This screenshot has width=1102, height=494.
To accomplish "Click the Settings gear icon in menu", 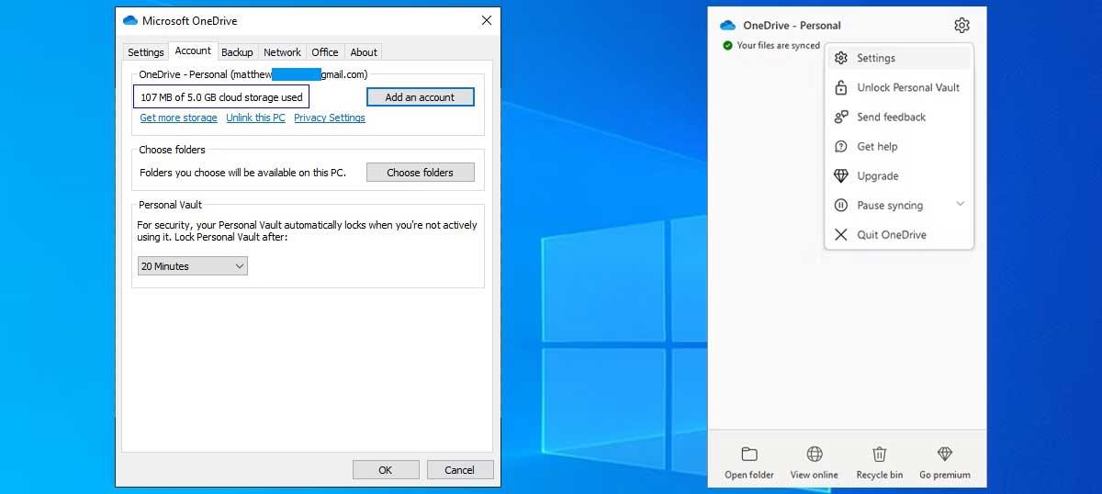I will 840,58.
